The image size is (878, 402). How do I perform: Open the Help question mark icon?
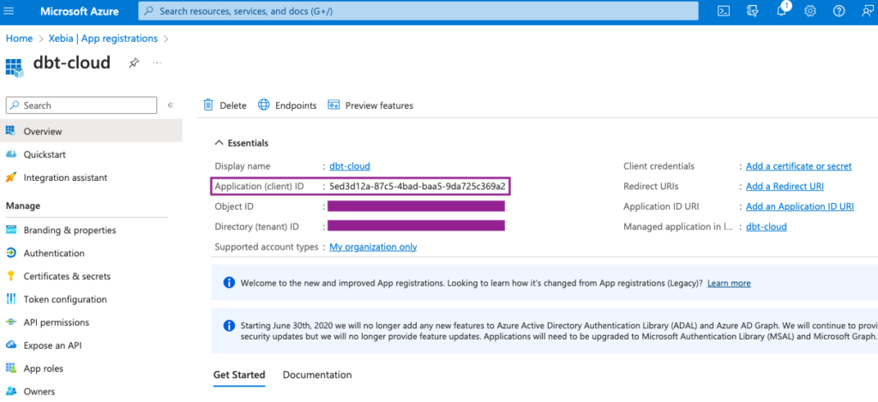pos(839,10)
